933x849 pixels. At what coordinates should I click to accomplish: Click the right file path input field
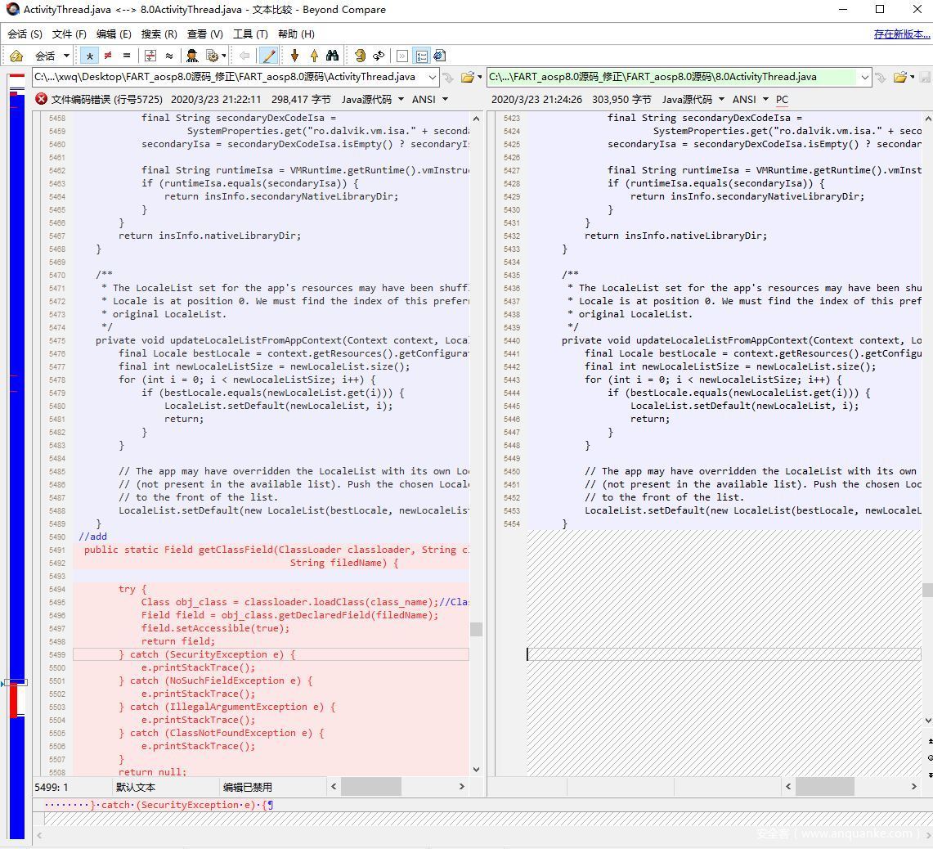pyautogui.click(x=671, y=77)
